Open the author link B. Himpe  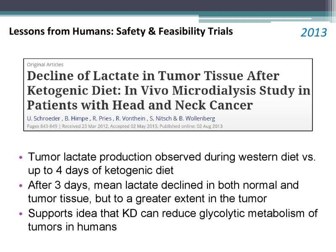[x=76, y=118]
